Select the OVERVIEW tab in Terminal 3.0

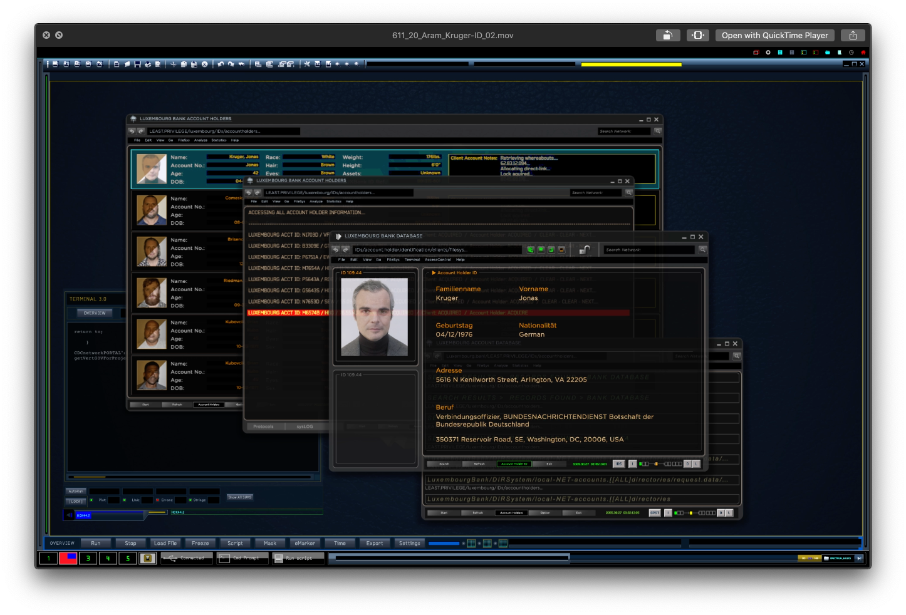(95, 313)
